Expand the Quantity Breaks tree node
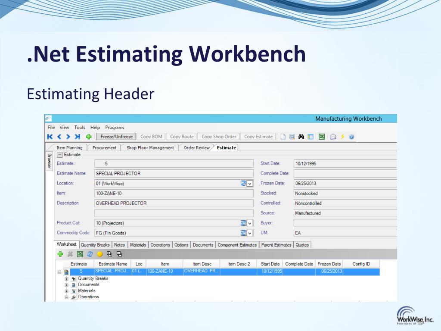441x331 pixels. coord(66,279)
